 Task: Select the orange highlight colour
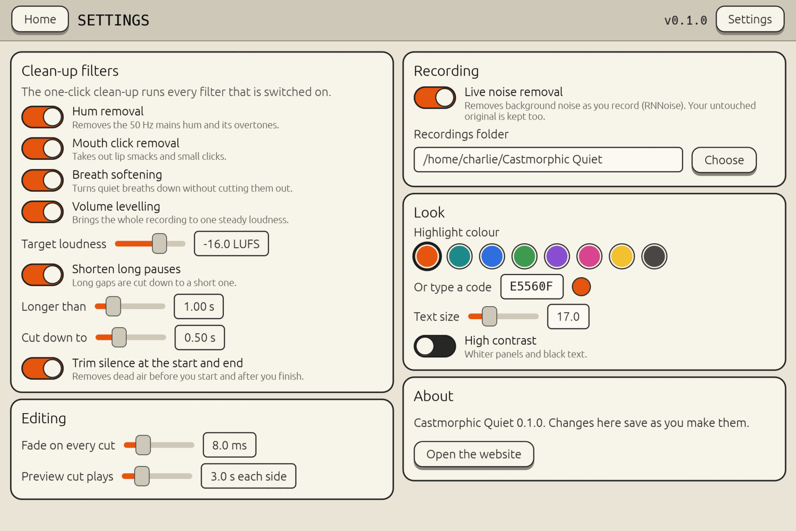pyautogui.click(x=427, y=256)
